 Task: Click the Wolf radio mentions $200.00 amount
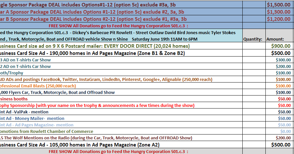(x=283, y=138)
